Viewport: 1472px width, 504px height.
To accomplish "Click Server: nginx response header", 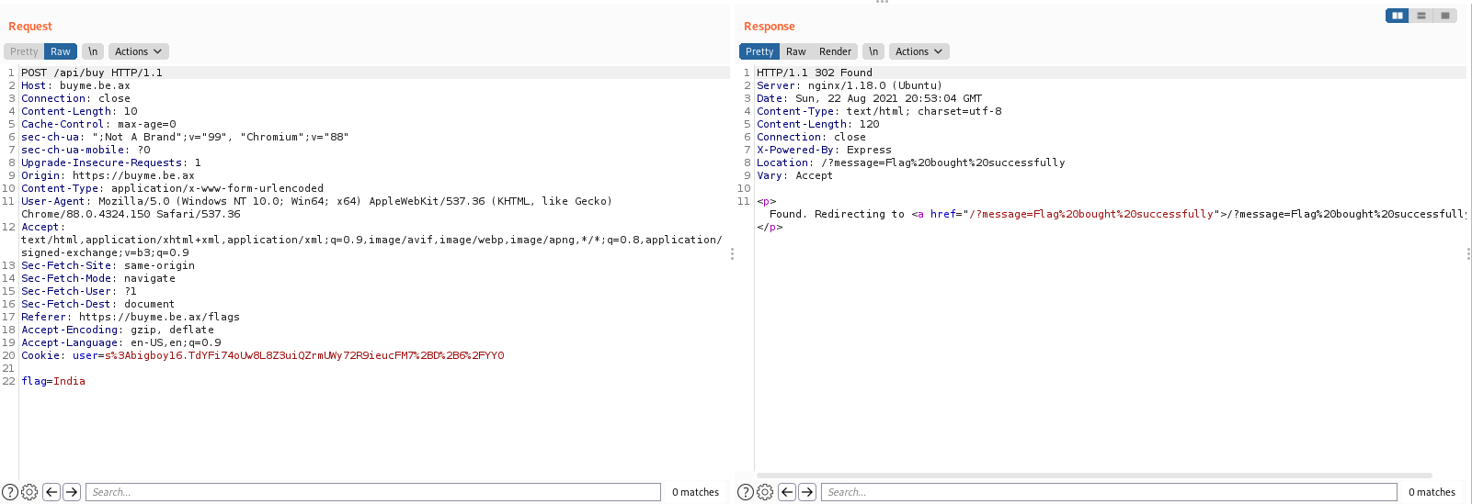I will (x=850, y=85).
